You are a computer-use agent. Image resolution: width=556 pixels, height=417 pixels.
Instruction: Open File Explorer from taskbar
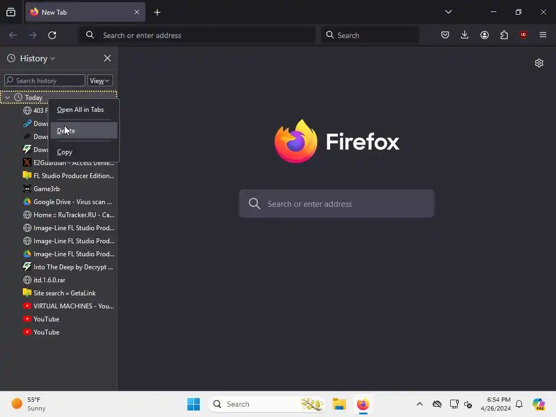tap(339, 404)
